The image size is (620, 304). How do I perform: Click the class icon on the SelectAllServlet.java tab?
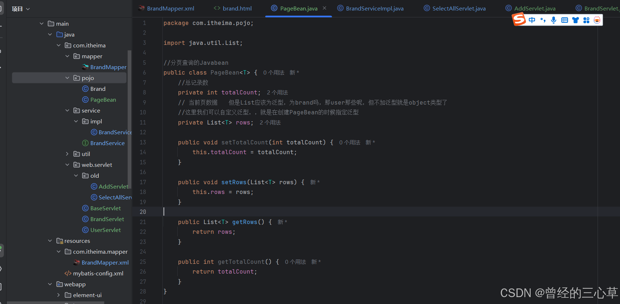pyautogui.click(x=427, y=8)
